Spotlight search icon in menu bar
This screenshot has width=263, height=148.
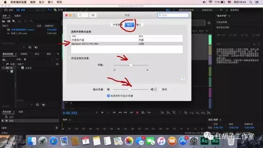tap(251, 2)
